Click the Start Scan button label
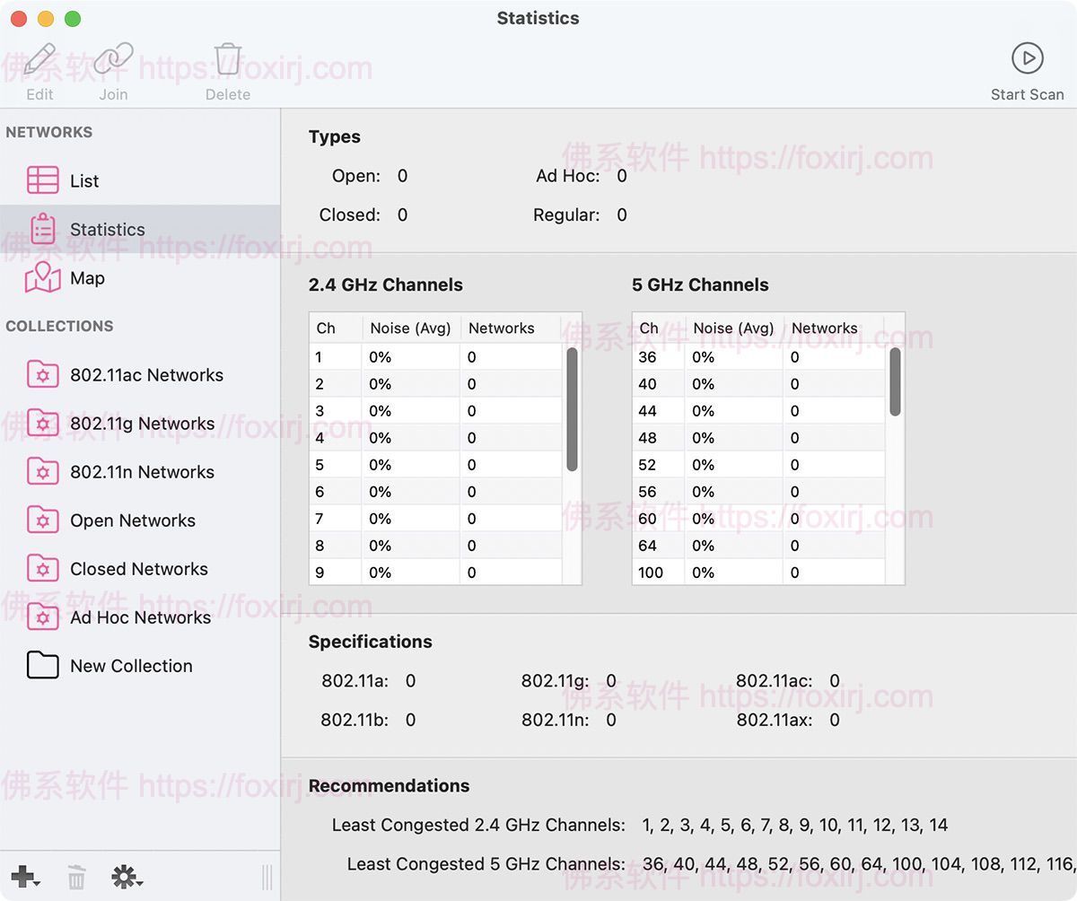Image resolution: width=1077 pixels, height=901 pixels. (x=1027, y=94)
